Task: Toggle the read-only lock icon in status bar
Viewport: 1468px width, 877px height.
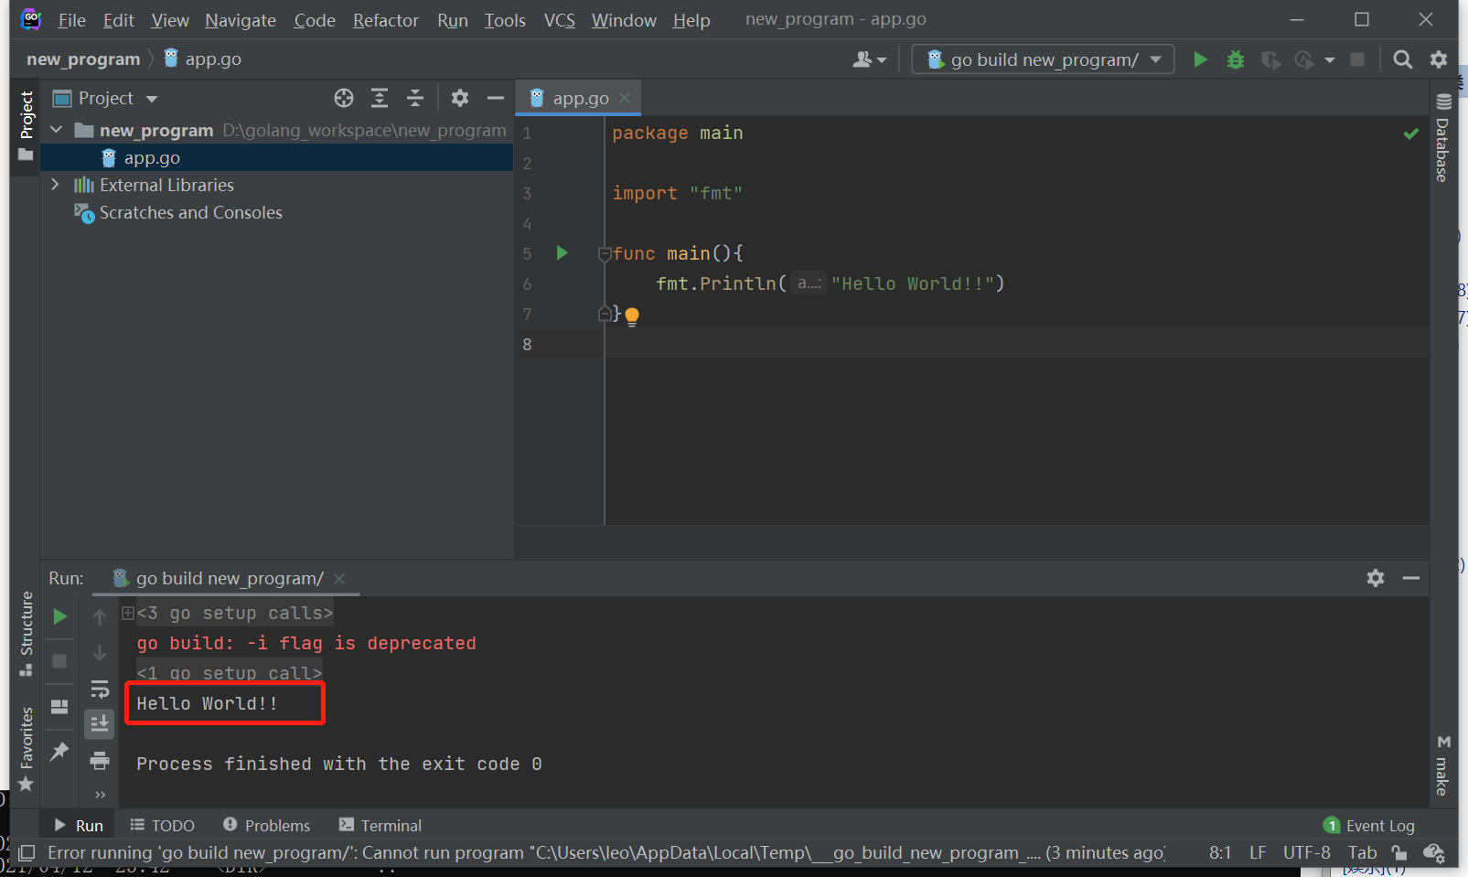Action: point(1398,852)
